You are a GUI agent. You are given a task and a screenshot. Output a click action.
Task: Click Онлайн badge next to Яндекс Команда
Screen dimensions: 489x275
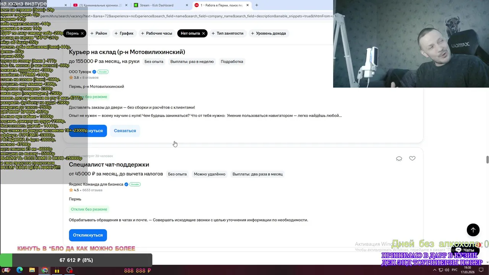(135, 184)
